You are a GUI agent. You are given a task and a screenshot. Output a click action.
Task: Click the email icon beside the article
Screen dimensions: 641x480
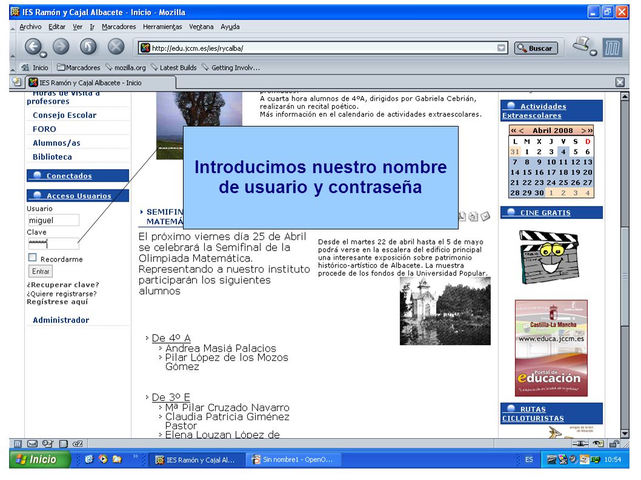point(485,216)
